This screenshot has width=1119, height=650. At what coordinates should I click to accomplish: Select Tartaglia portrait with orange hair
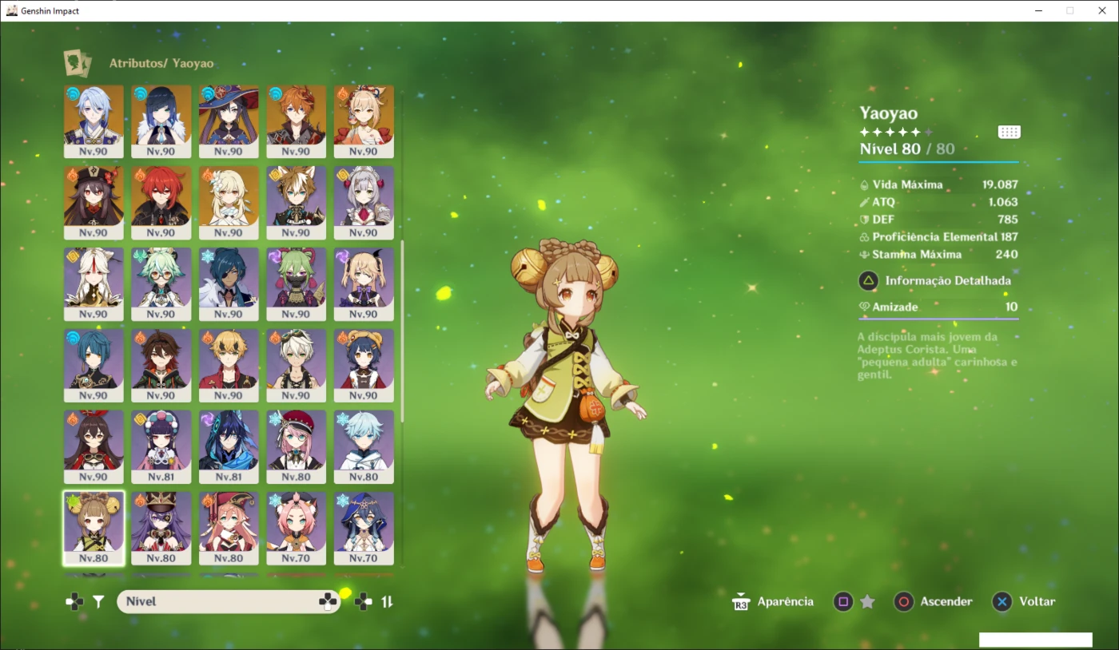tap(296, 121)
